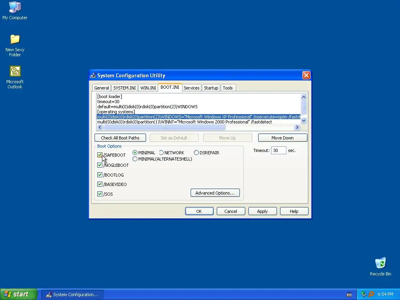Click the [operating systems] line

tap(116, 112)
